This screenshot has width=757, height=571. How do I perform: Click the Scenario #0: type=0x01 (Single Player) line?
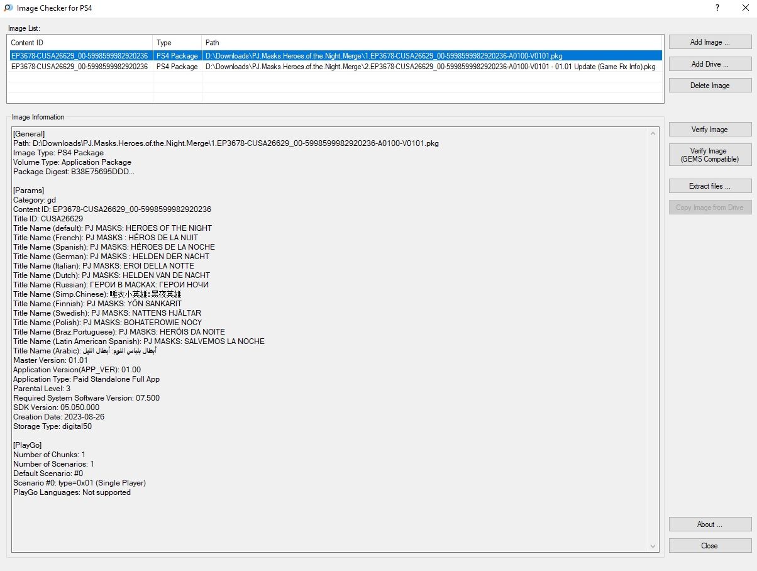click(x=80, y=483)
